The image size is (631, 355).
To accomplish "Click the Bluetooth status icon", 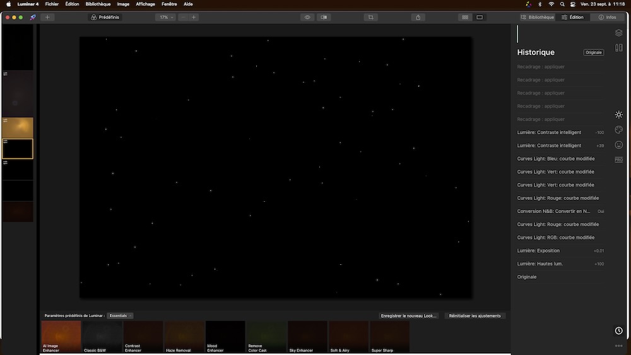I will pos(540,4).
